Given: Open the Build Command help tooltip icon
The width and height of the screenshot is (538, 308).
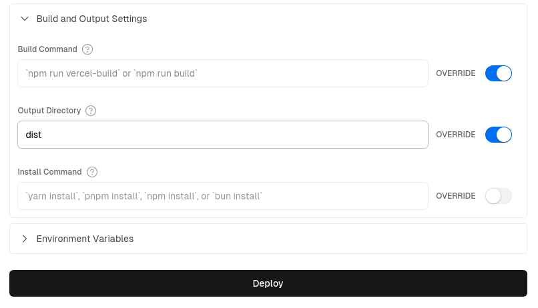Looking at the screenshot, I should tap(87, 49).
